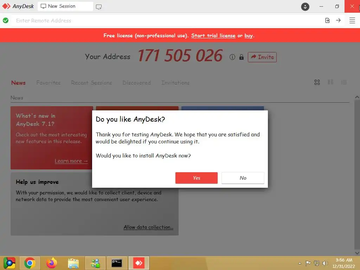The image size is (360, 270).
Task: Open the hamburger main menu
Action: point(352,20)
